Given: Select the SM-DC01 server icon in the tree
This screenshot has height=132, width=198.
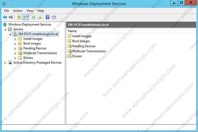Looking at the screenshot, I should click(15, 34).
